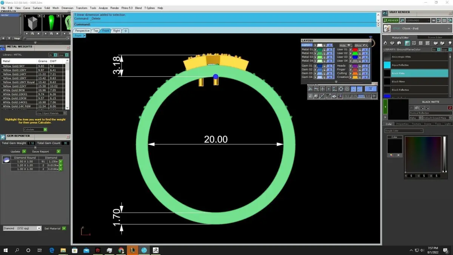This screenshot has width=453, height=255.
Task: Toggle the lock on Gem 02 layer
Action: [324, 70]
